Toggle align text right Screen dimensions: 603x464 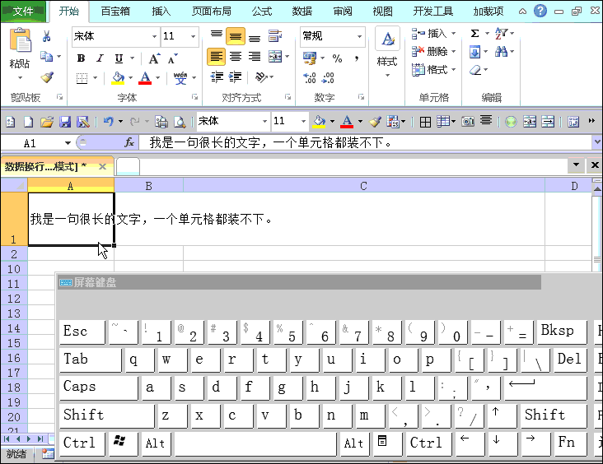coord(255,57)
